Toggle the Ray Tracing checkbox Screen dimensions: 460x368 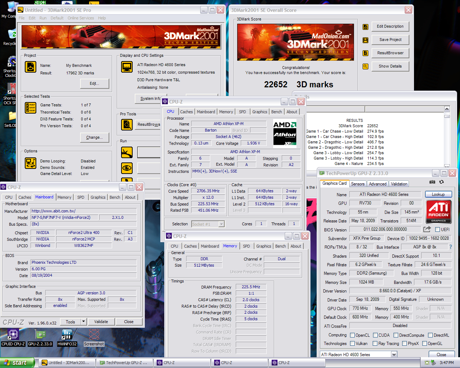(375, 344)
